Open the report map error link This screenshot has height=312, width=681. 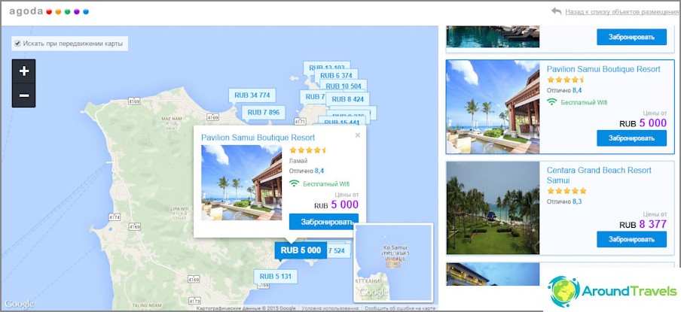coord(399,308)
